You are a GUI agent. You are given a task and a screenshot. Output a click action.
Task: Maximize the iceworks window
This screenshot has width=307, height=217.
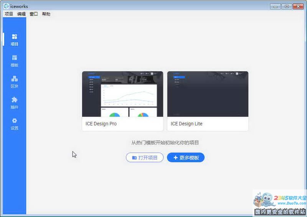287,7
